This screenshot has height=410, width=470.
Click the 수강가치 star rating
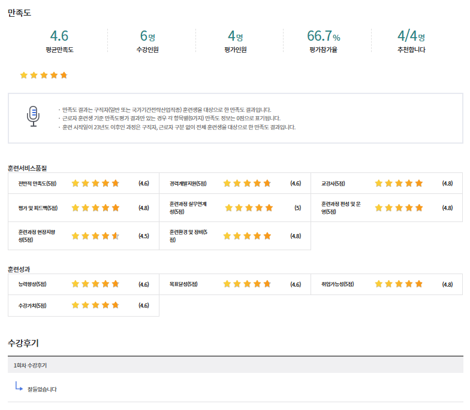point(95,305)
